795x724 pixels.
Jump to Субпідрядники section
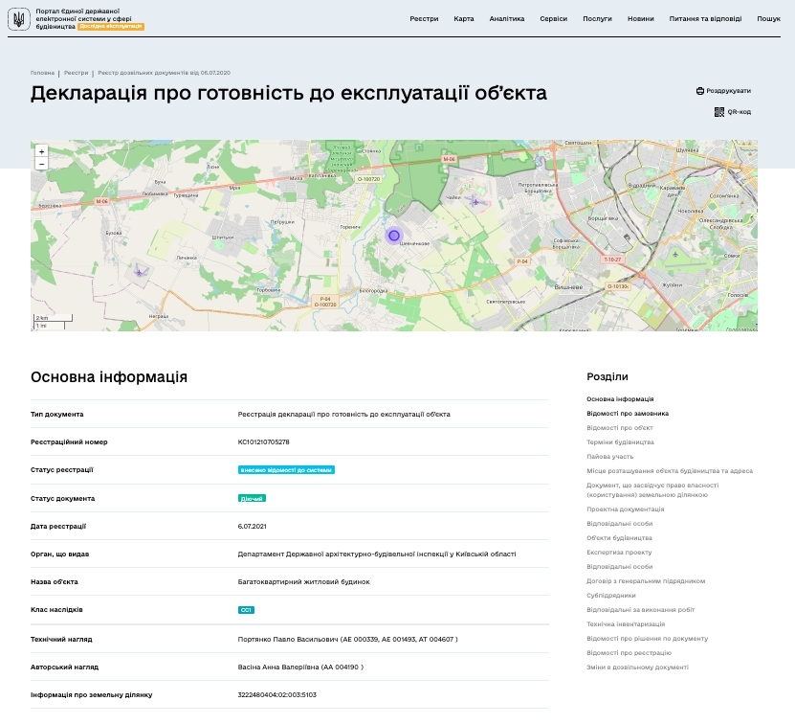(611, 596)
